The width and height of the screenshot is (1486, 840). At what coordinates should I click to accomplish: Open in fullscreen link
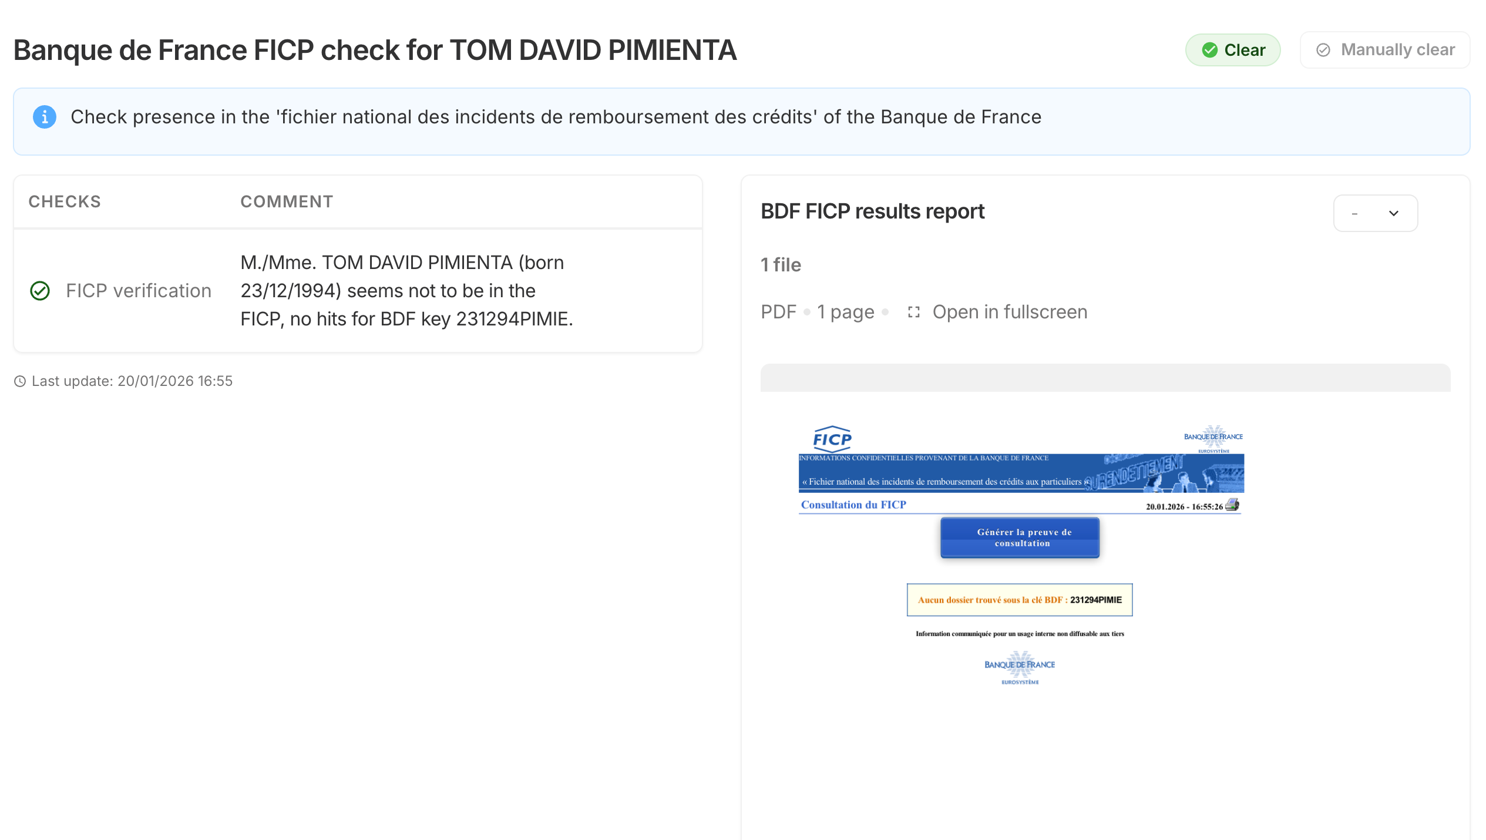[1009, 312]
